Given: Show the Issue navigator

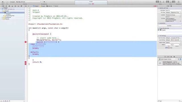Looking at the screenshot, I should (x=12, y=6).
